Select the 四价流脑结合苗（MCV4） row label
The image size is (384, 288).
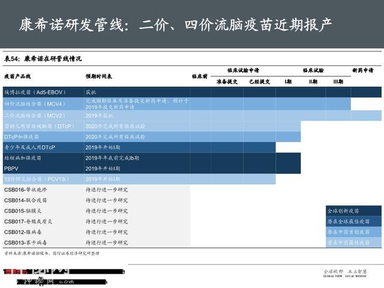(x=35, y=104)
